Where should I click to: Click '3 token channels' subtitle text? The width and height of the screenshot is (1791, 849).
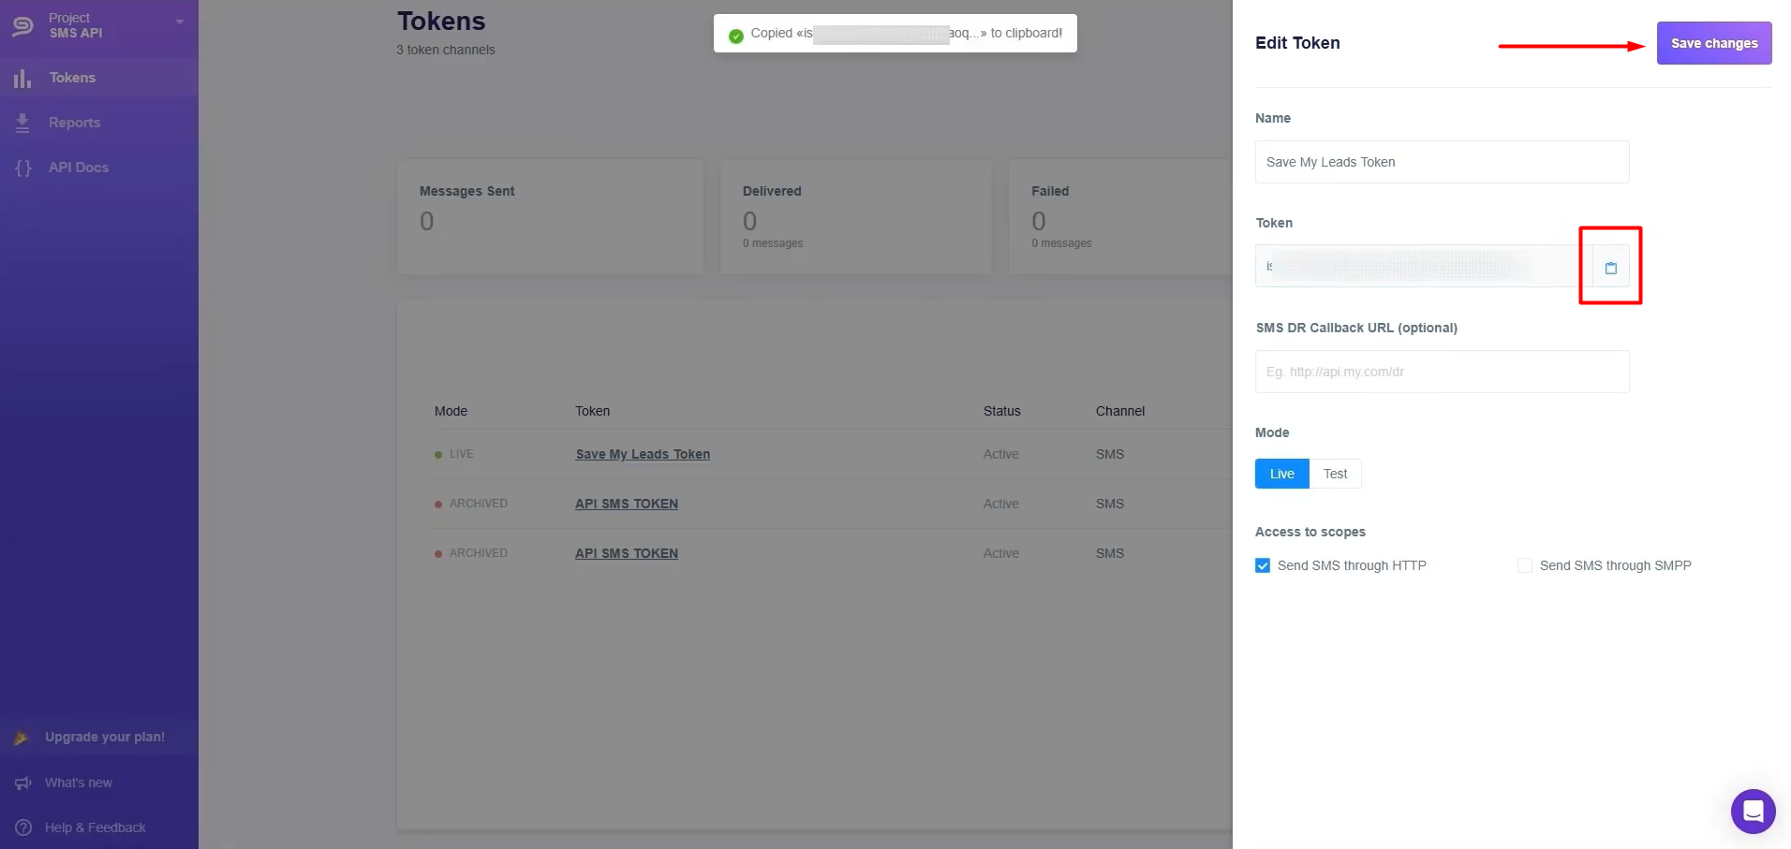pyautogui.click(x=446, y=50)
